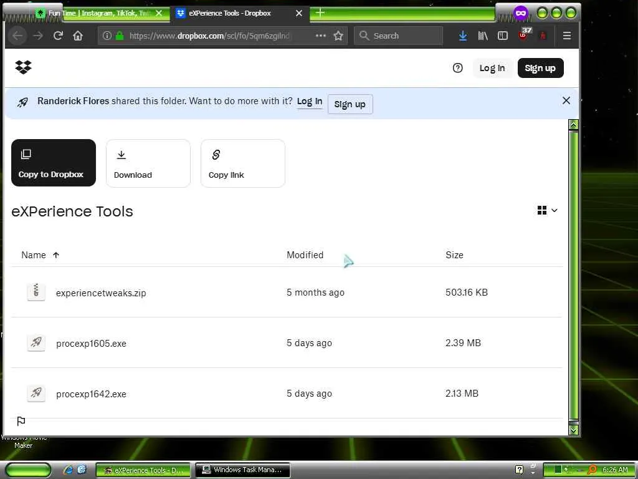Launch Internet Explorer from quick launch
Screen dimensions: 638x479
(x=68, y=470)
